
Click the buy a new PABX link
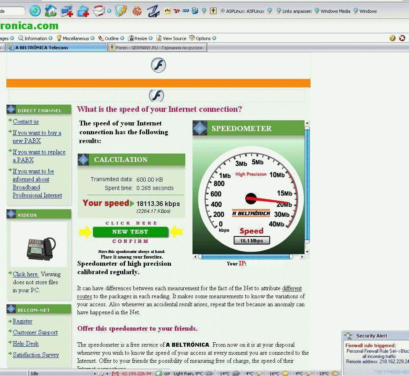click(37, 137)
